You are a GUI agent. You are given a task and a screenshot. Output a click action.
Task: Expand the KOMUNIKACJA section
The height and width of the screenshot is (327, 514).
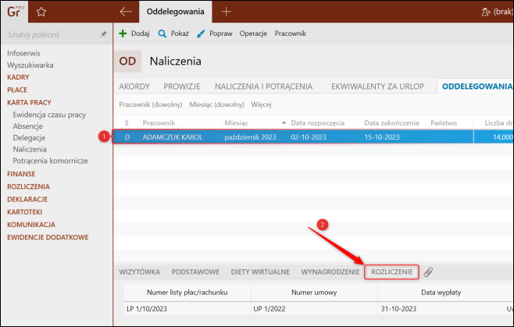[31, 225]
